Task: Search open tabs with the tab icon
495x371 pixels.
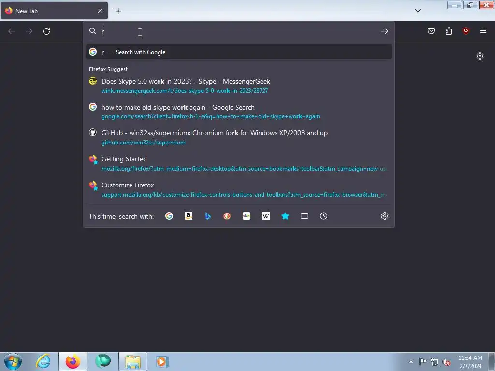Action: point(305,216)
